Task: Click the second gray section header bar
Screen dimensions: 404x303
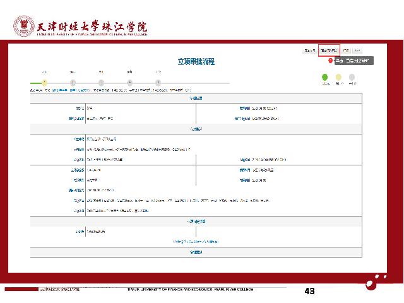Action: click(196, 129)
